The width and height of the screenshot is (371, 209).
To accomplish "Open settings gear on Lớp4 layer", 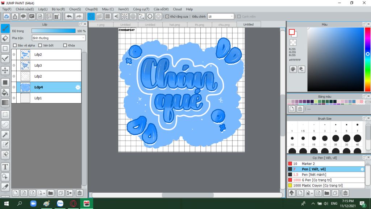I will click(78, 87).
